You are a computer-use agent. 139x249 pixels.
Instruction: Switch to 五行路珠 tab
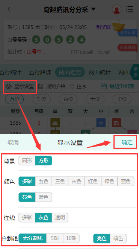(x=40, y=72)
